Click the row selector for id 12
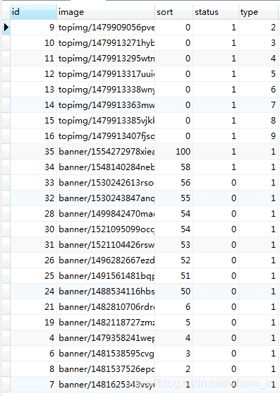 tap(6, 74)
